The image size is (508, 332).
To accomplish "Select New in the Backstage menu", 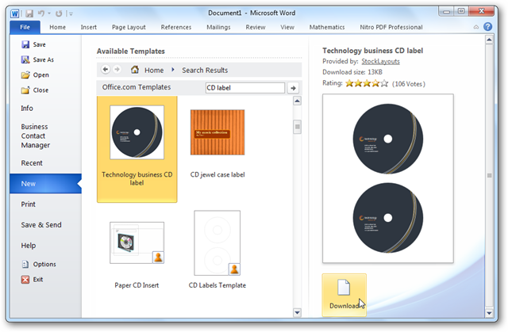I will tap(45, 184).
